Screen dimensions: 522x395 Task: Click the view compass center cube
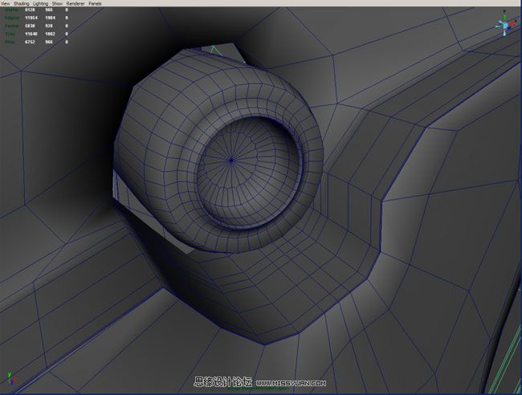pyautogui.click(x=504, y=26)
